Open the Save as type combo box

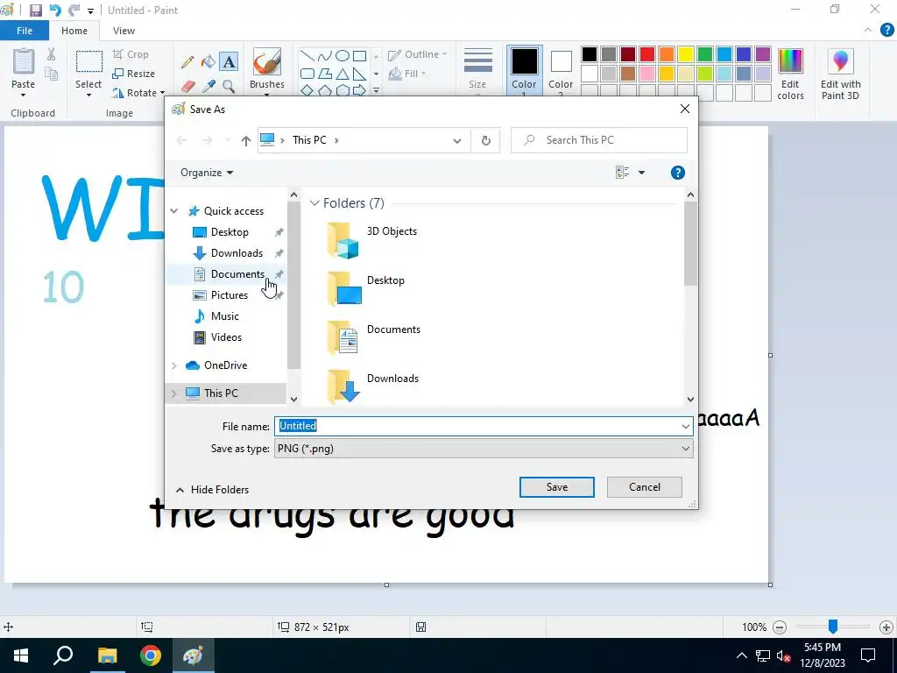pos(484,449)
